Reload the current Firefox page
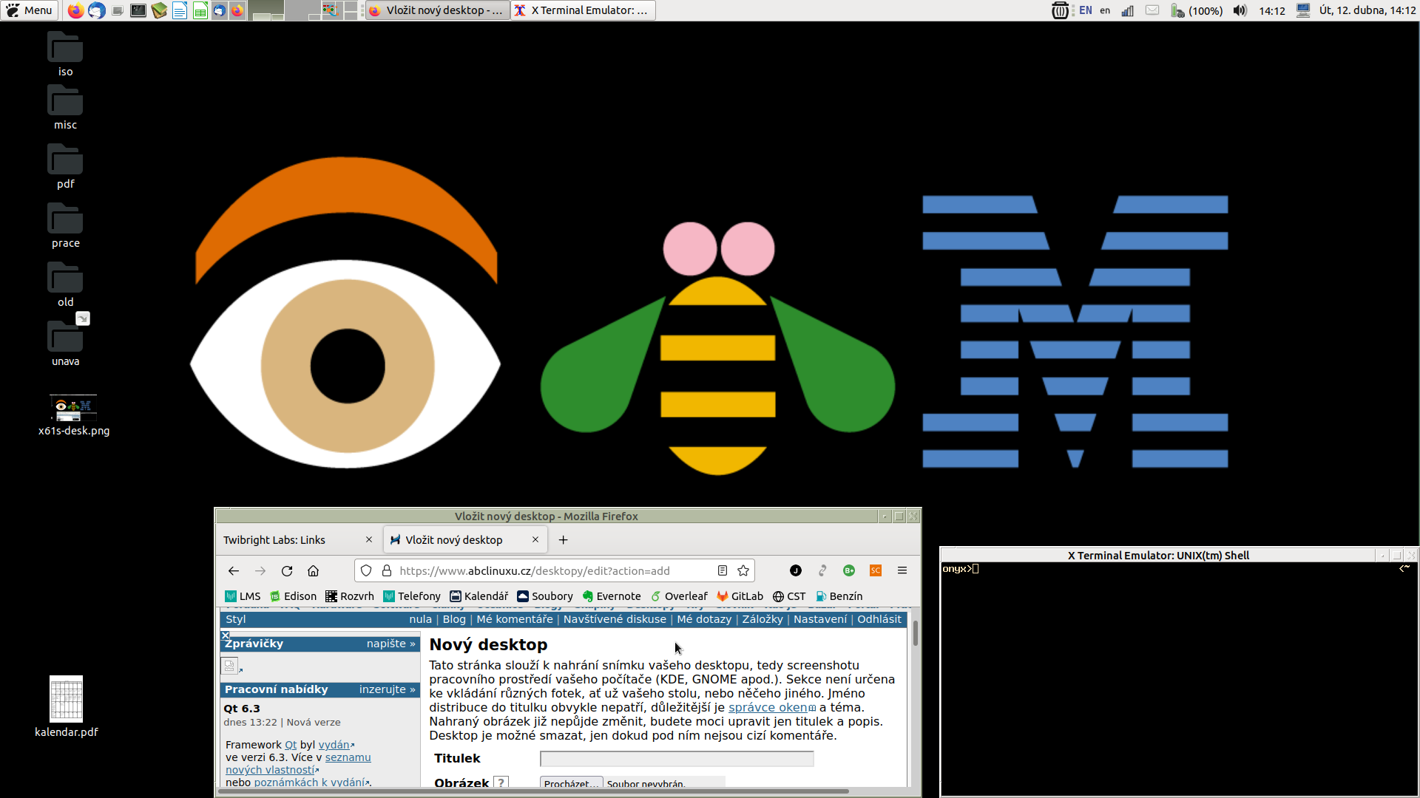This screenshot has height=798, width=1420. (x=287, y=570)
